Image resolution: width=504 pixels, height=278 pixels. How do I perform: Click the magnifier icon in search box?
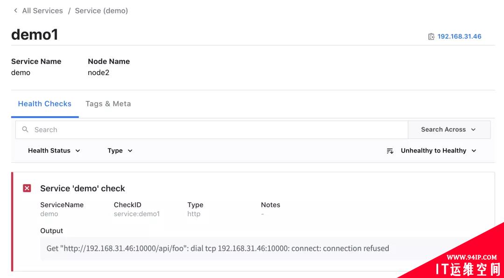pyautogui.click(x=25, y=130)
